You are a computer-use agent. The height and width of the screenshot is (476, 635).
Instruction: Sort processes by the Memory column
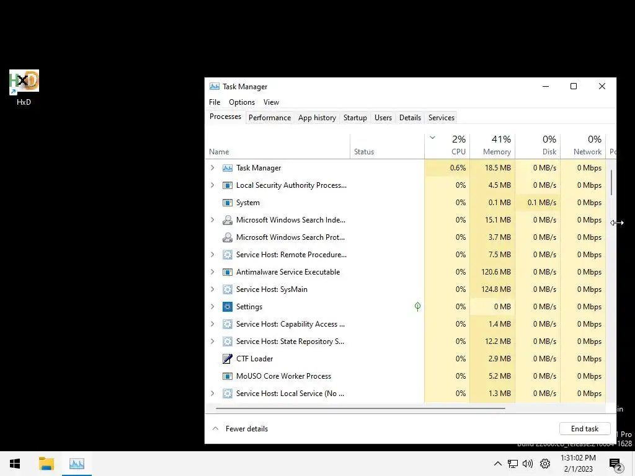[x=492, y=146]
